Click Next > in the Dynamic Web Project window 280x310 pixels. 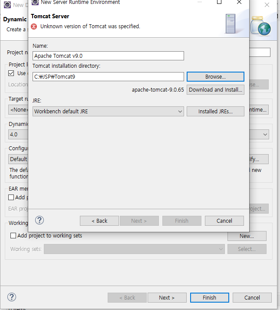point(167,297)
